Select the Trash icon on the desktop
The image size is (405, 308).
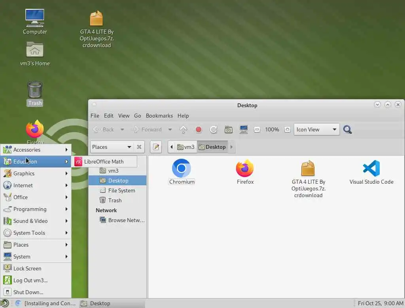pyautogui.click(x=35, y=93)
